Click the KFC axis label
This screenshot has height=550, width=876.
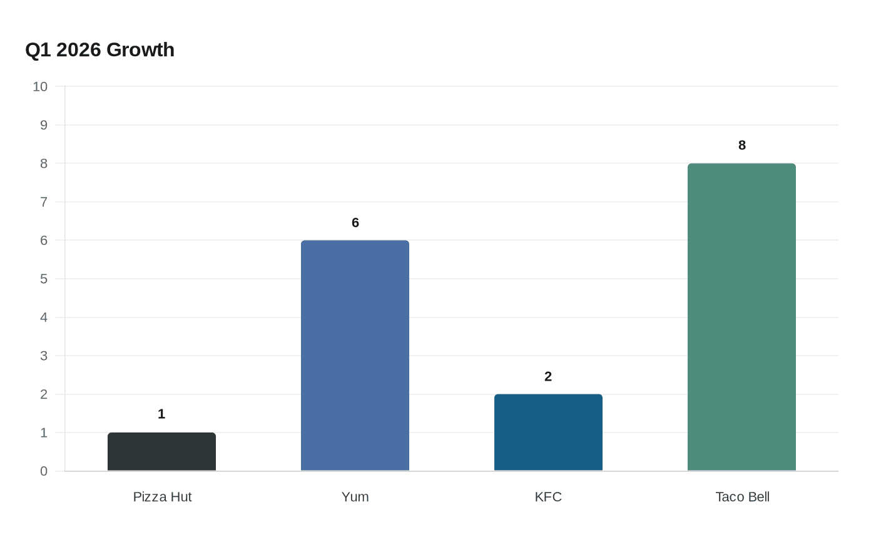pyautogui.click(x=548, y=497)
